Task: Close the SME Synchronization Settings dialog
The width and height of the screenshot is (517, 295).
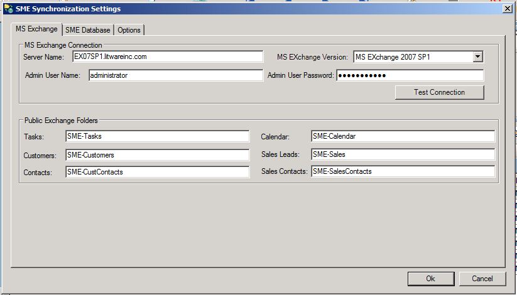Action: [508, 9]
